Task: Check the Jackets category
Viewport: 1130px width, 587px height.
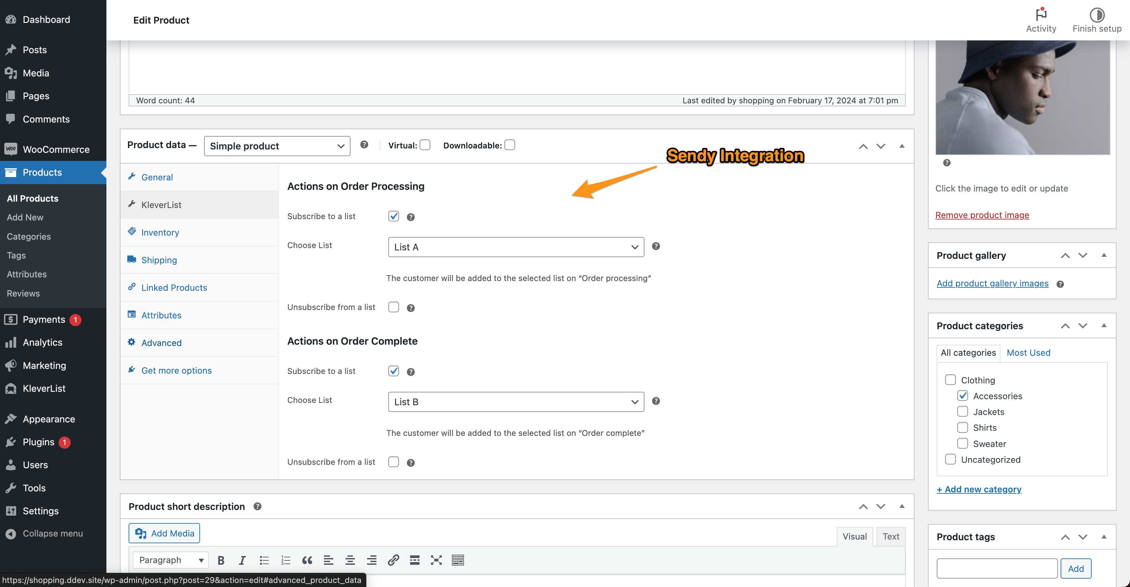Action: (x=962, y=411)
